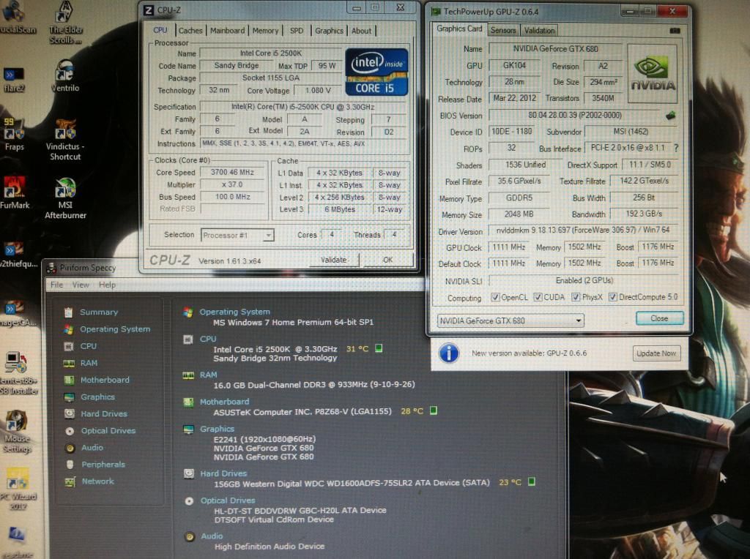This screenshot has height=559, width=750.
Task: Launch the Ventrilo desktop icon
Action: (65, 75)
